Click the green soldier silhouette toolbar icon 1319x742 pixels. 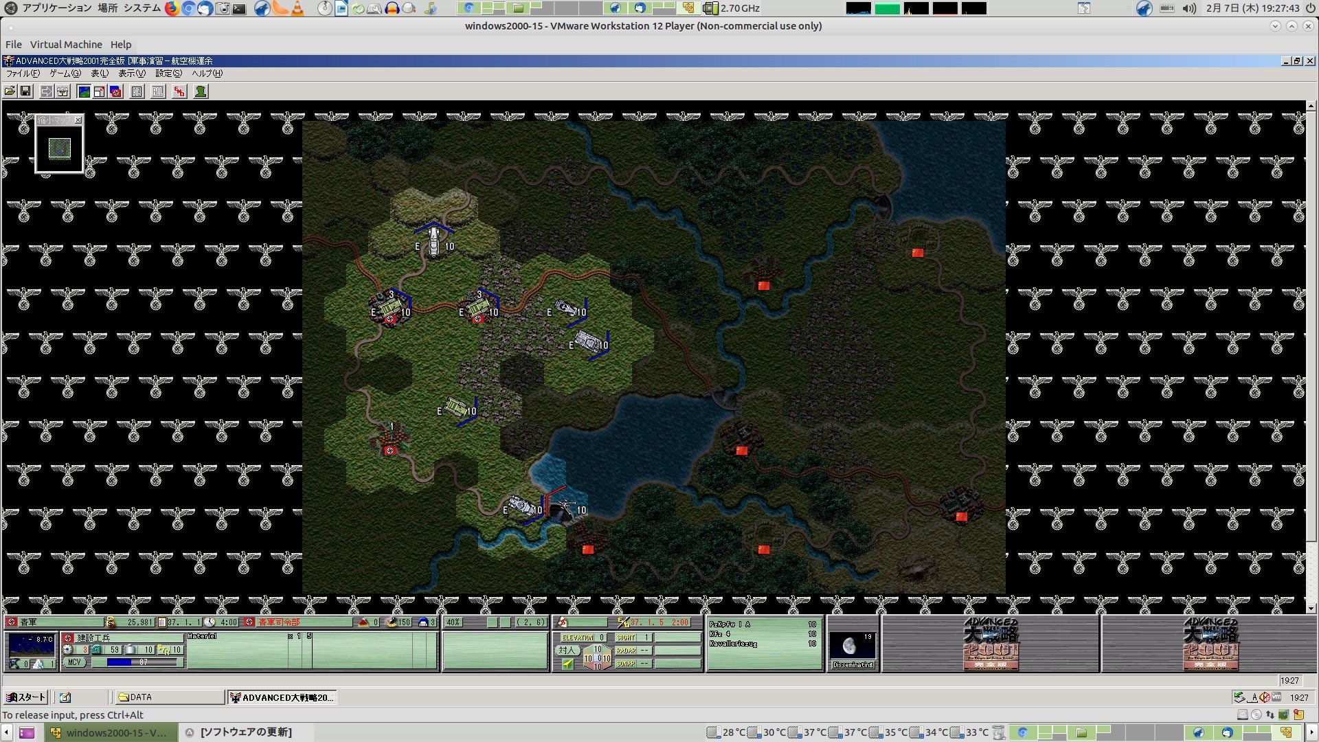click(x=201, y=91)
